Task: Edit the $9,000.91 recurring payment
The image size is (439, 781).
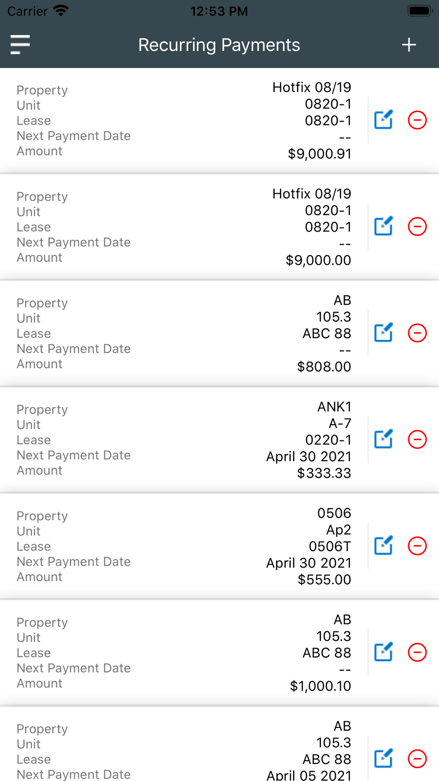Action: pyautogui.click(x=383, y=120)
